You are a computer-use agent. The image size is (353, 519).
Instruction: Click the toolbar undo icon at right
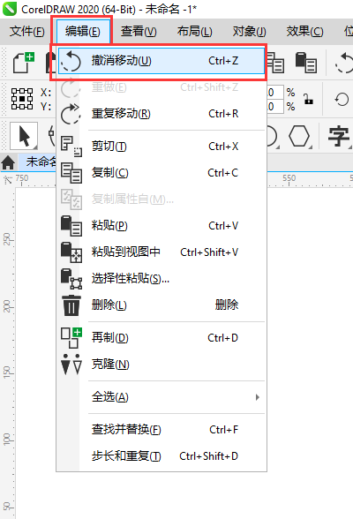click(x=344, y=62)
